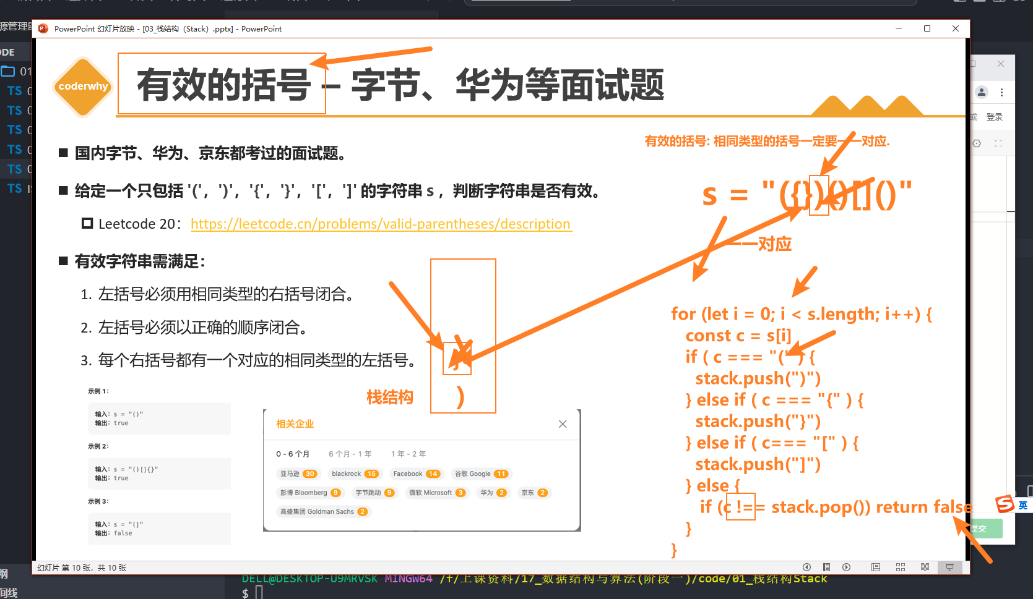Viewport: 1033px width, 599px height.
Task: Click the PowerPoint icon in the title bar
Action: click(42, 28)
